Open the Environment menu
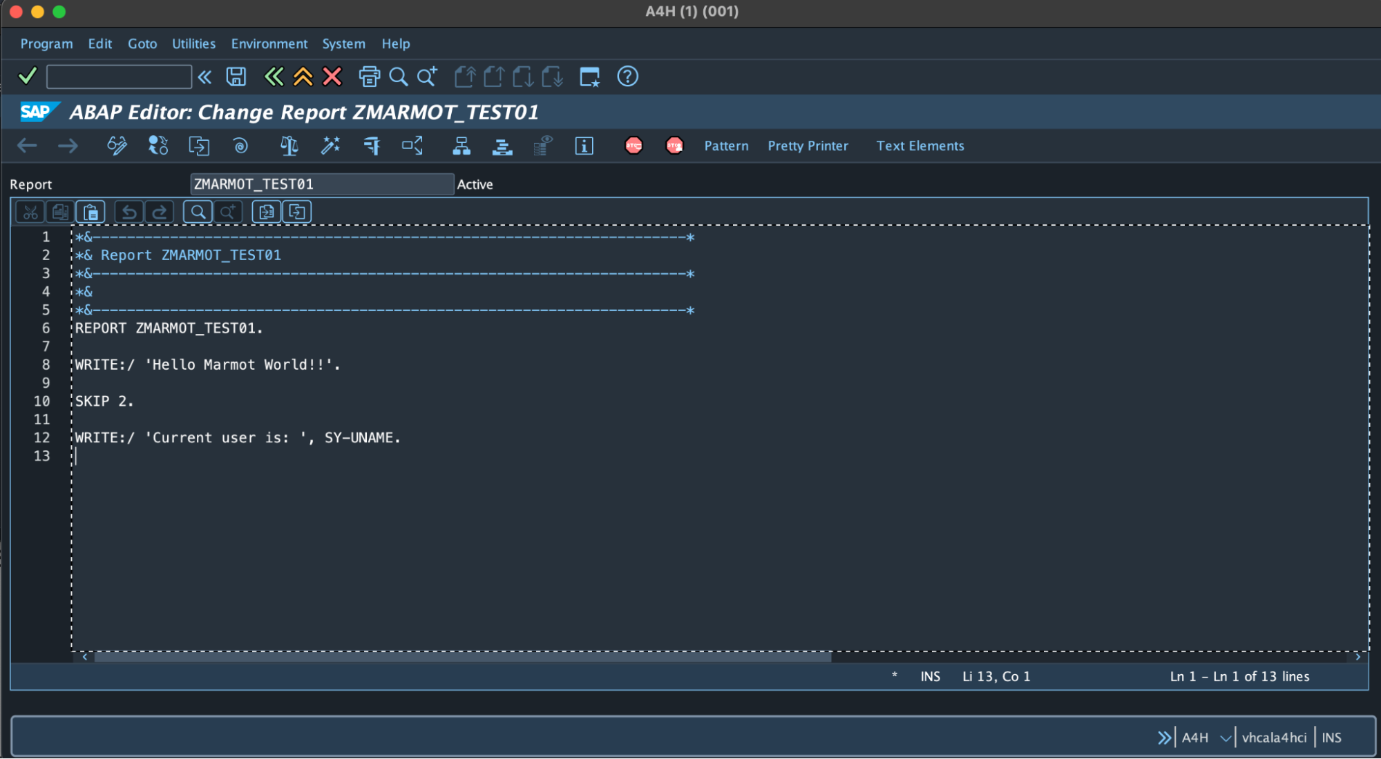1381x759 pixels. [269, 43]
